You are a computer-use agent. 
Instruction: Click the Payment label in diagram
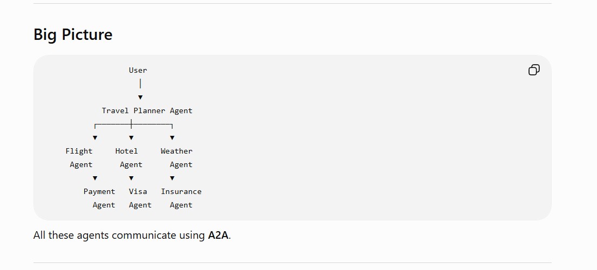tap(99, 191)
